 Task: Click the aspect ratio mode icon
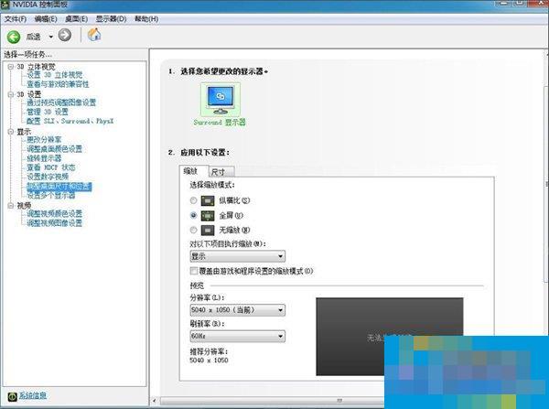pos(208,200)
